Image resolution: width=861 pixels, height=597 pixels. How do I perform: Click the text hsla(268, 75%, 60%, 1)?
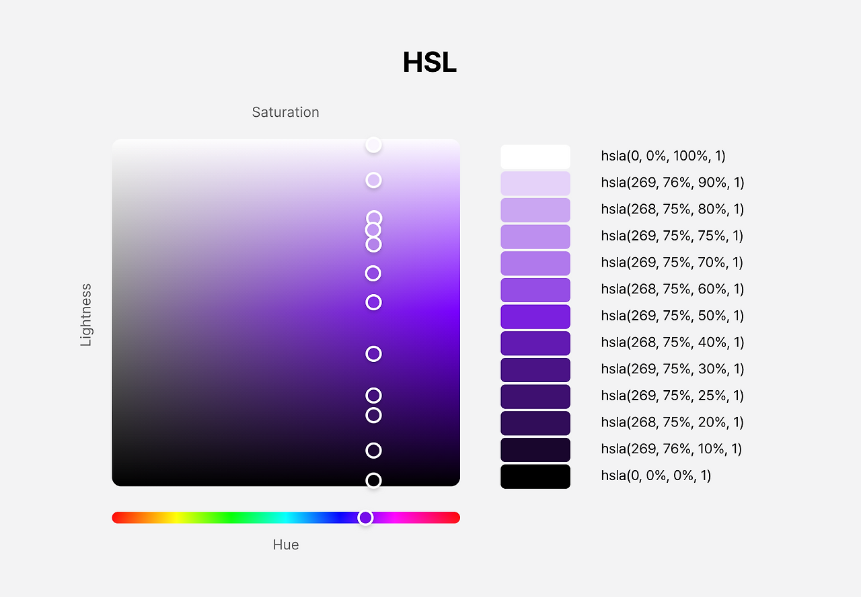673,289
